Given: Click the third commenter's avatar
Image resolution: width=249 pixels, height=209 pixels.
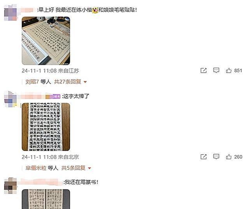Looking at the screenshot, I should coord(11,186).
